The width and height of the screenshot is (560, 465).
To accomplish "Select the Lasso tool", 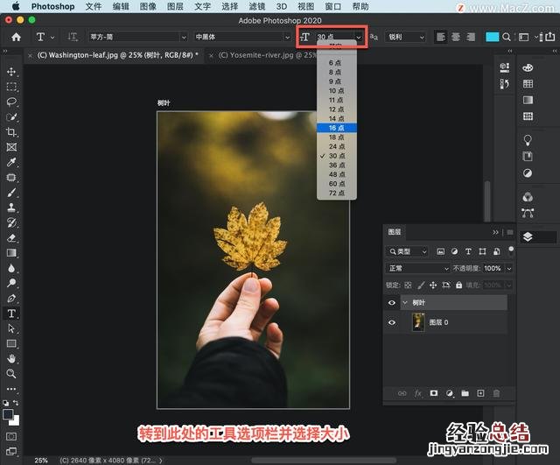I will 11,102.
